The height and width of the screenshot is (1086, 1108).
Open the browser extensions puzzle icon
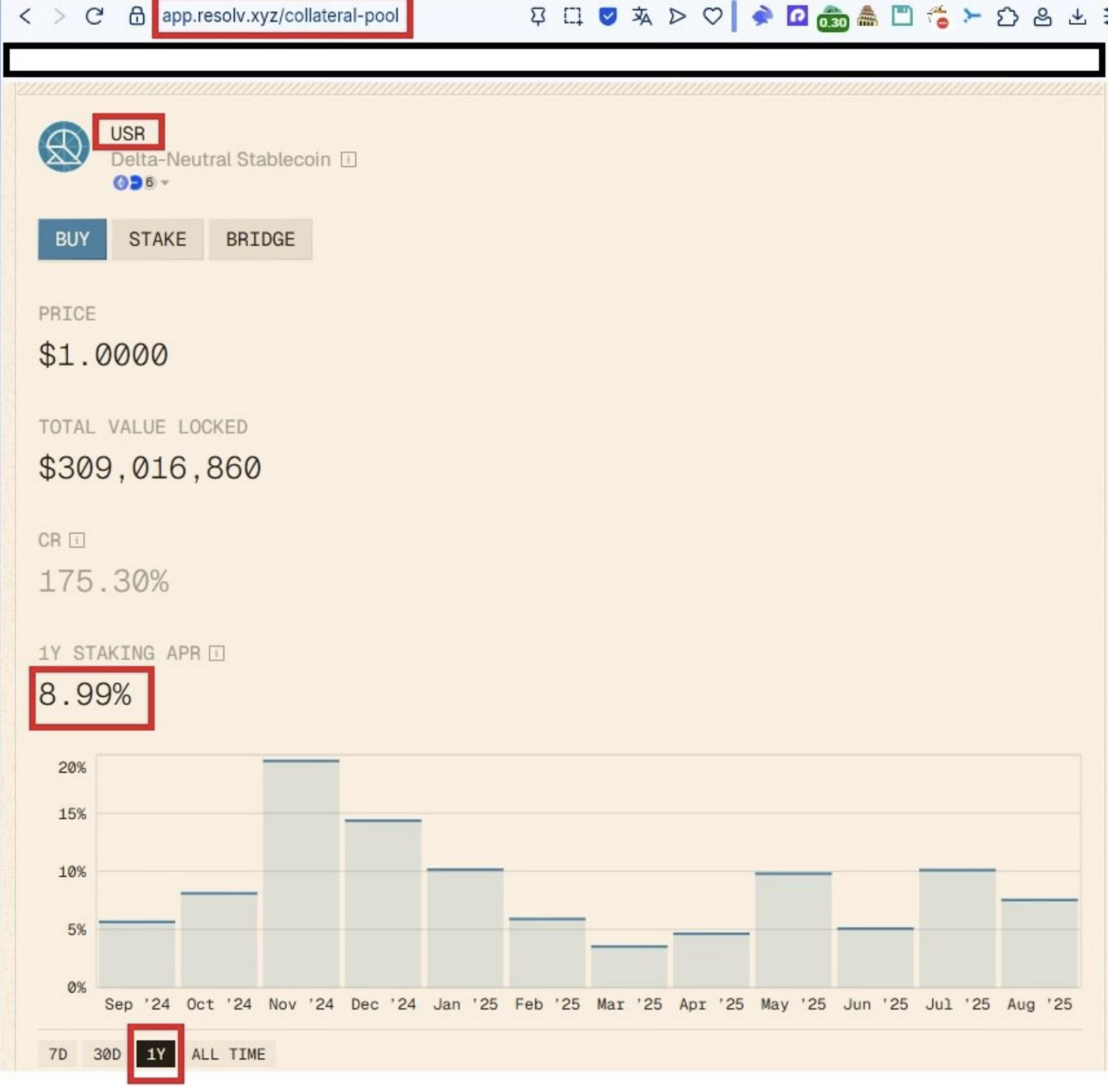pyautogui.click(x=1007, y=16)
